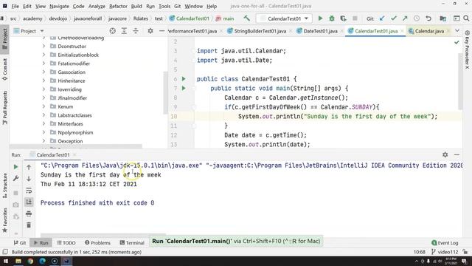Open the Terminal tool window
The height and width of the screenshot is (266, 472).
[132, 242]
